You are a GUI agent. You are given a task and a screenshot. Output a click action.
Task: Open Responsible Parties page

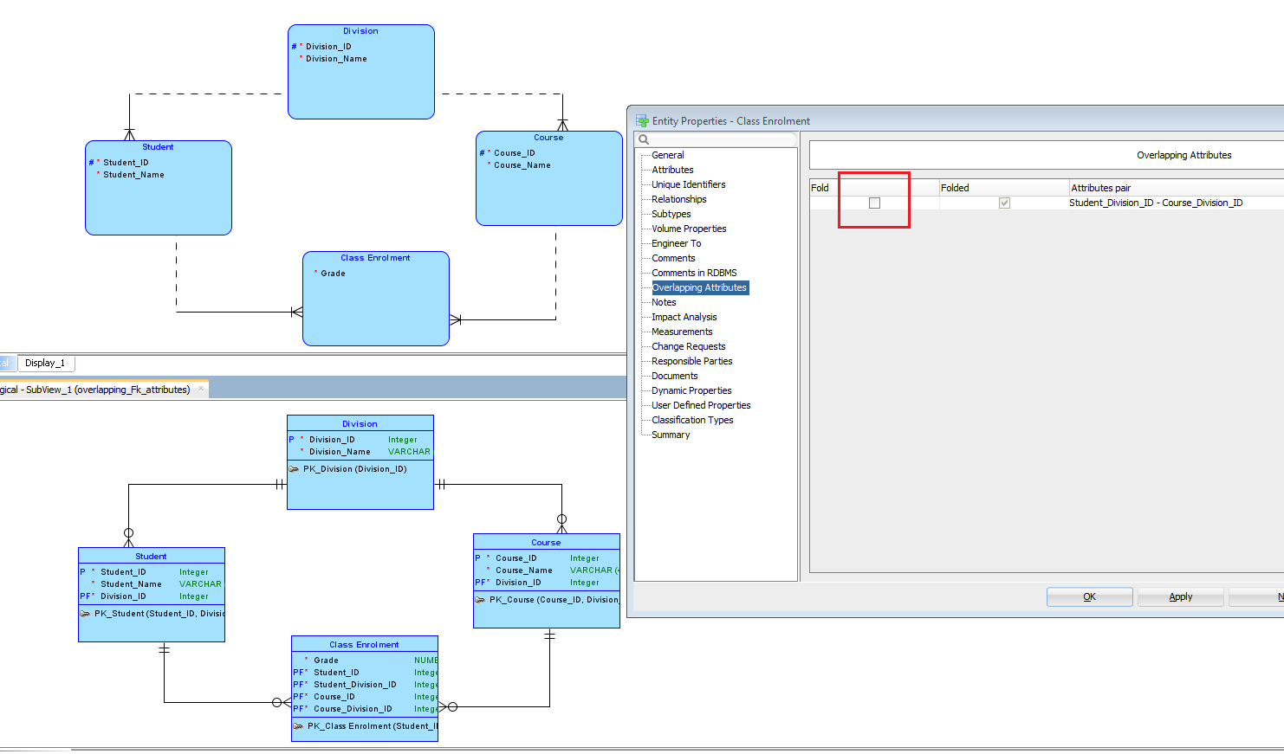(x=692, y=361)
